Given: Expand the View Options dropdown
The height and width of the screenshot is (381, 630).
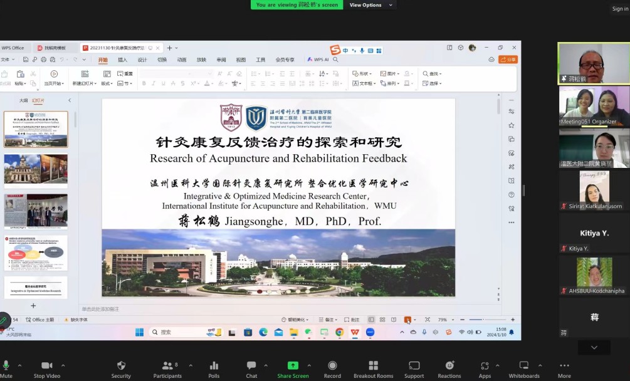Looking at the screenshot, I should coord(371,5).
